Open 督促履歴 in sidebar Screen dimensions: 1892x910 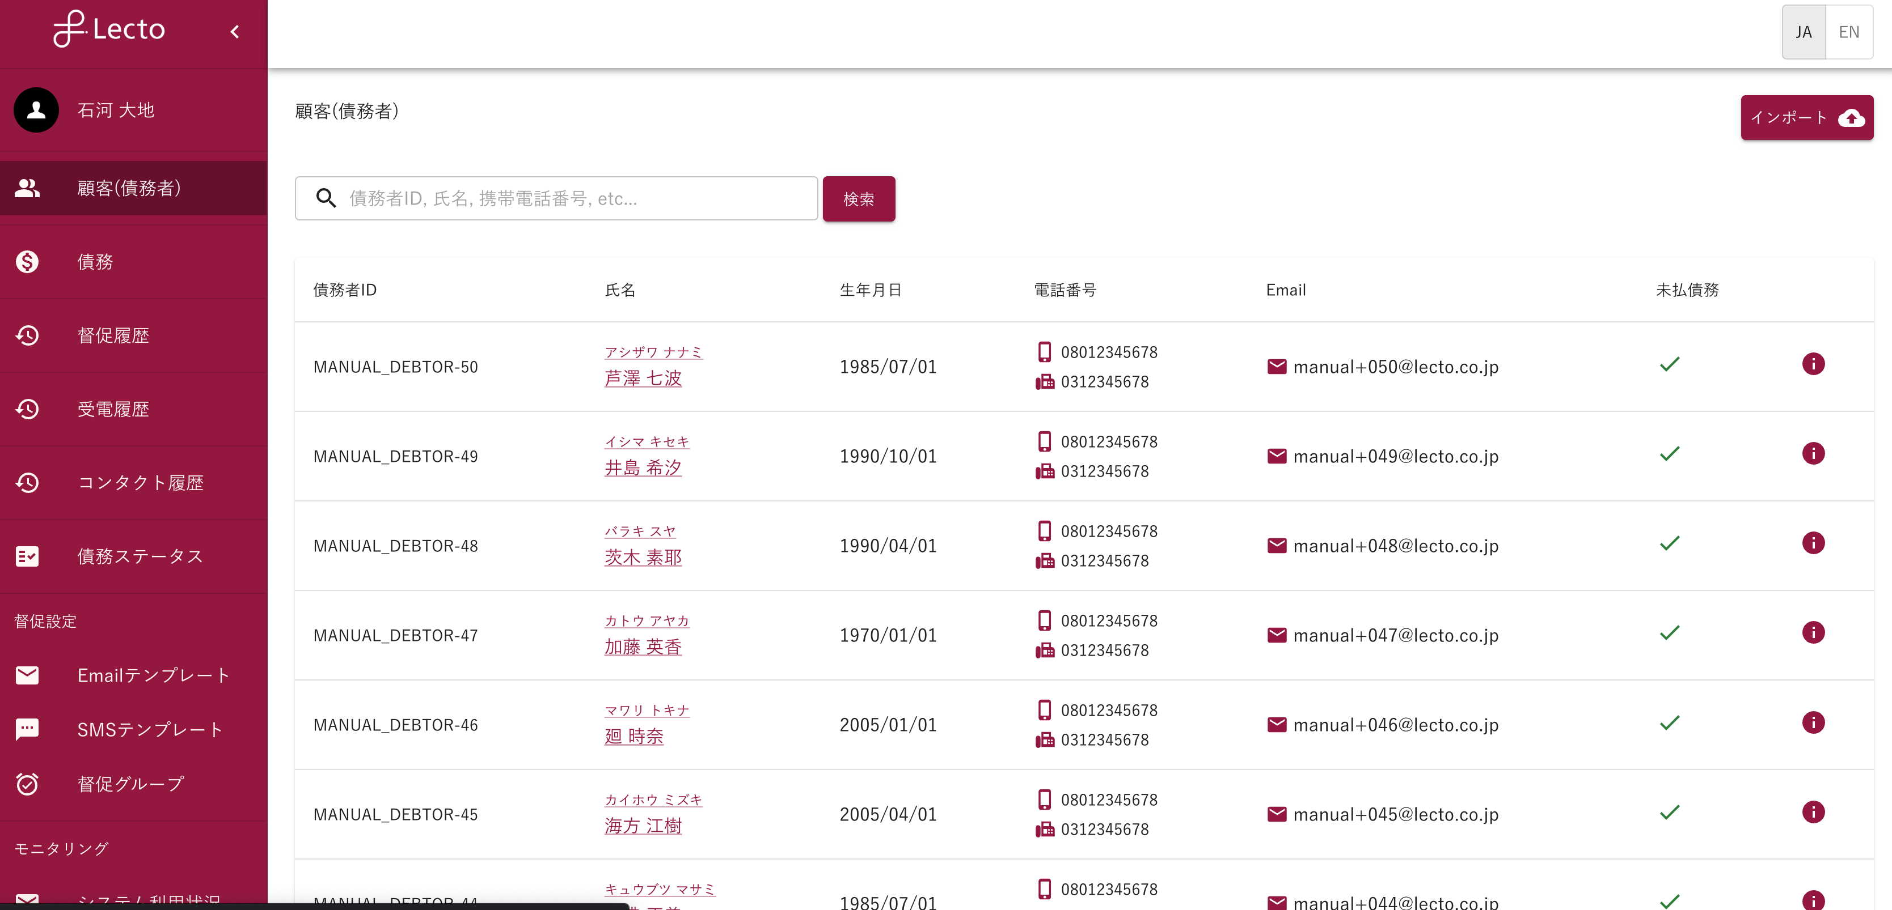tap(113, 335)
